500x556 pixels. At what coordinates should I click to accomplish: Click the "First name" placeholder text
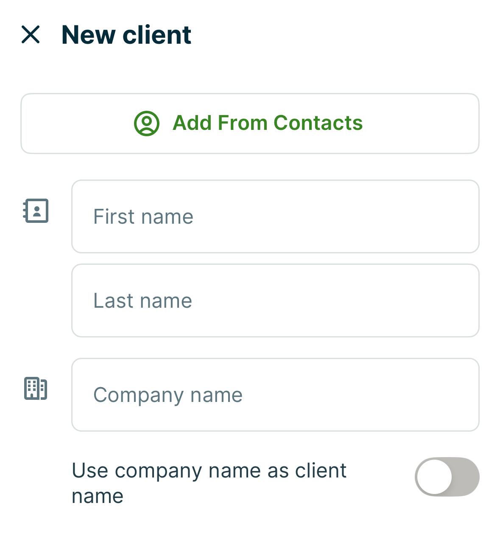point(143,217)
